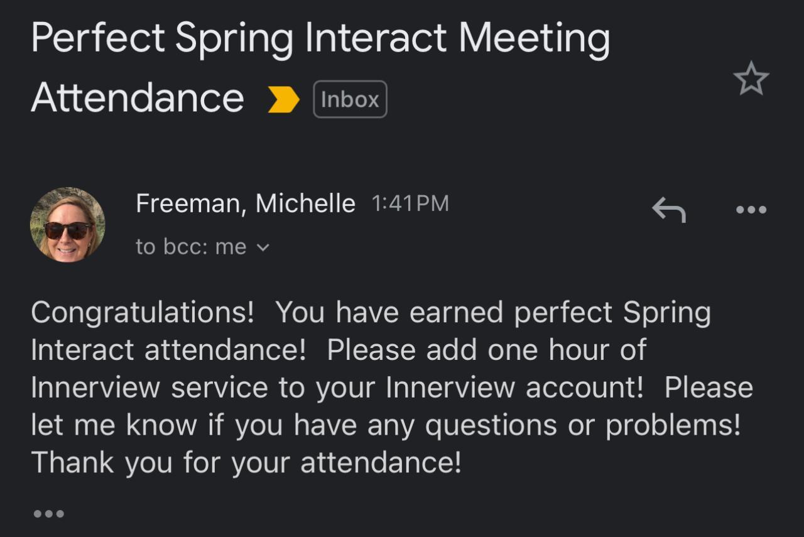Image resolution: width=804 pixels, height=537 pixels.
Task: Click Michelle Freeman's profile photo
Action: point(67,224)
